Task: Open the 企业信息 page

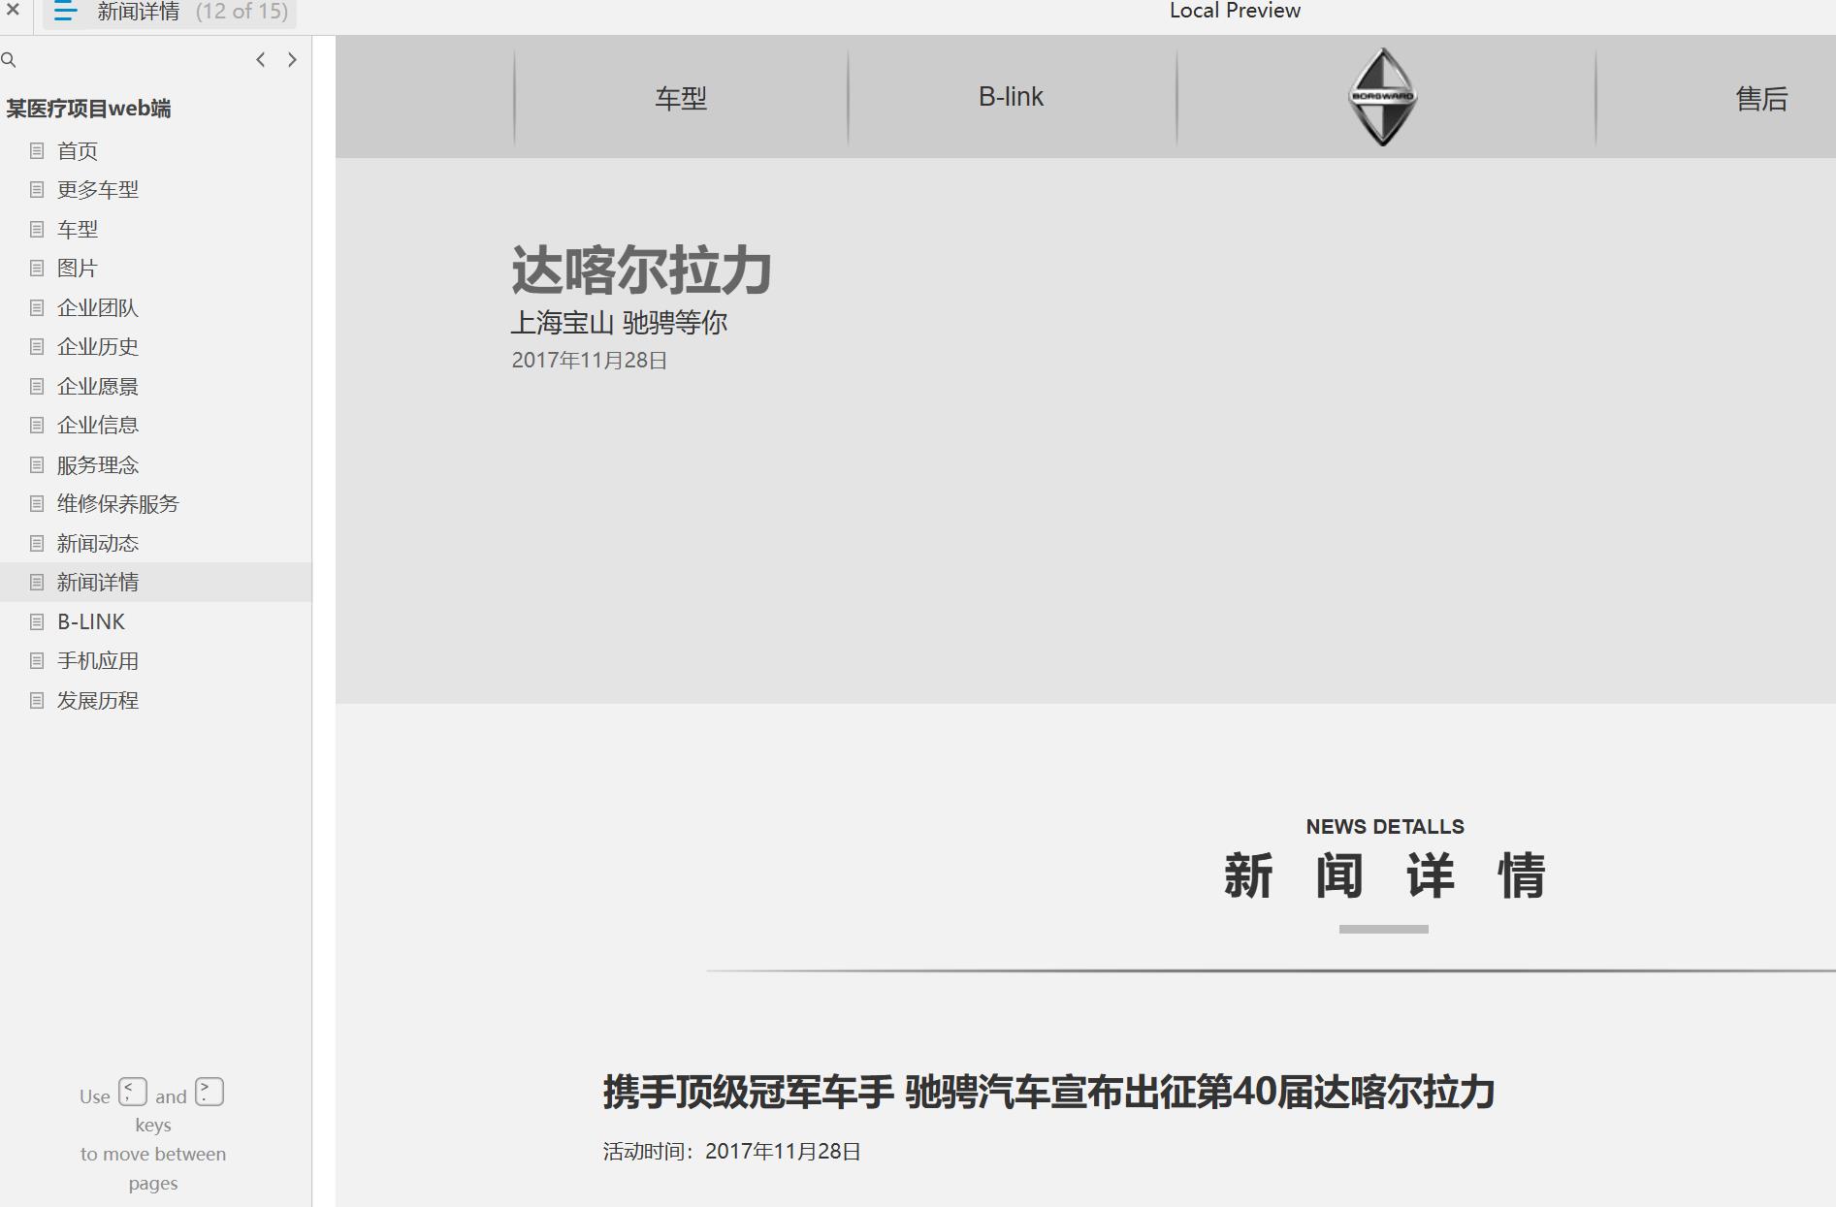Action: pyautogui.click(x=98, y=426)
